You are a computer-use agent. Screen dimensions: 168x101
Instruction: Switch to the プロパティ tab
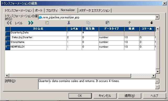pos(52,11)
